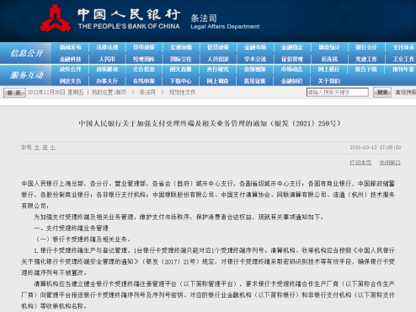
Task: Click the People's Bank of China red logo
Action: (x=56, y=19)
